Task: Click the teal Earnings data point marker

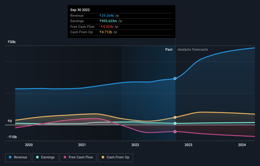Action: [x=175, y=123]
